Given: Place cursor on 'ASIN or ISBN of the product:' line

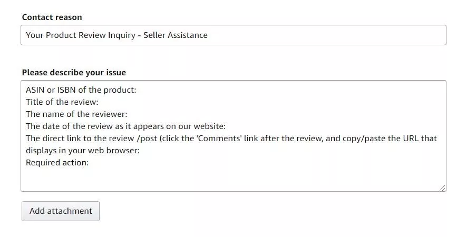Looking at the screenshot, I should coord(81,90).
